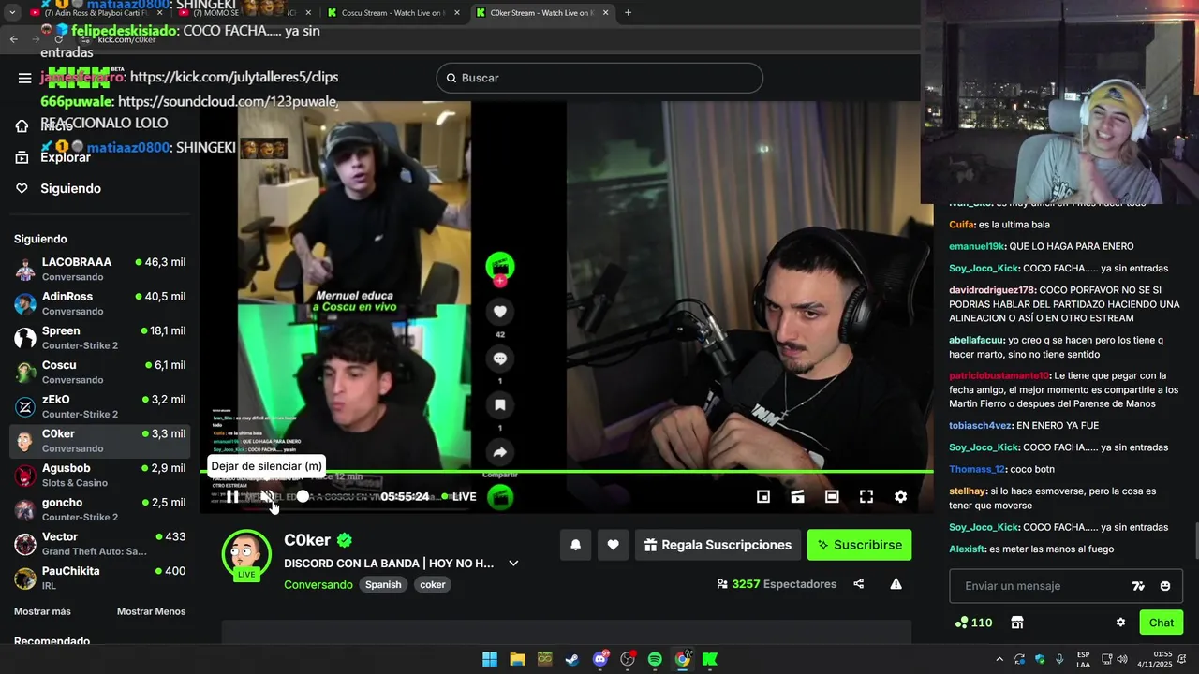Select the C0ker Stream browser tab
Screen dimensions: 1199x674
tap(541, 13)
